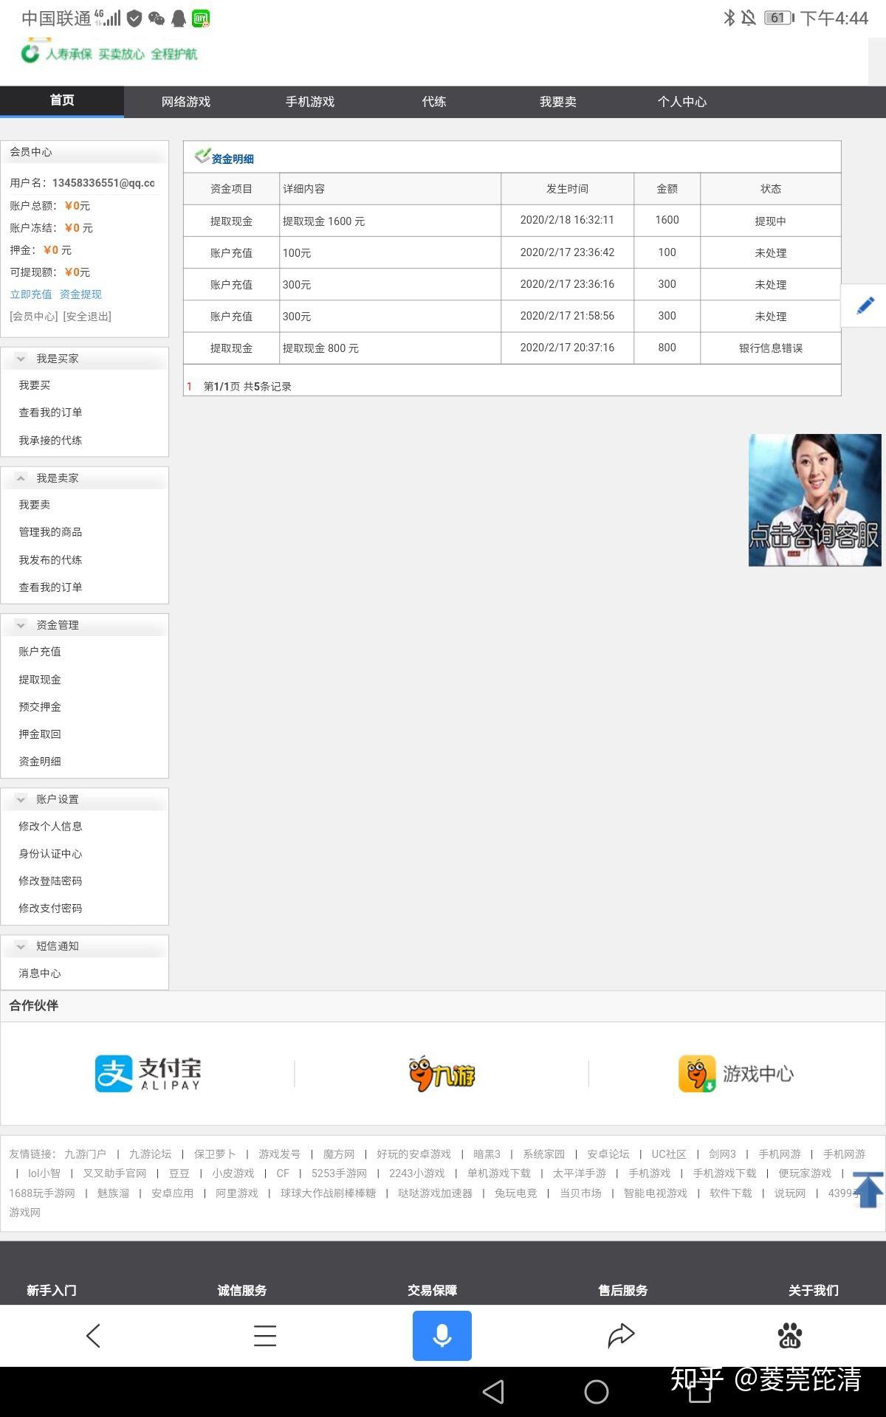886x1417 pixels.
Task: Click the 2020/2/18 16:32:11 time cell
Action: pyautogui.click(x=567, y=220)
